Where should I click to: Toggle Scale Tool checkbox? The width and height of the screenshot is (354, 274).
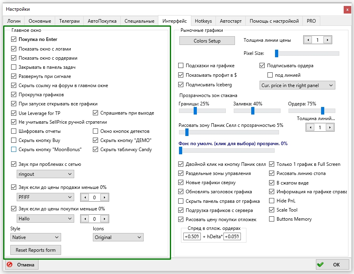pyautogui.click(x=272, y=210)
